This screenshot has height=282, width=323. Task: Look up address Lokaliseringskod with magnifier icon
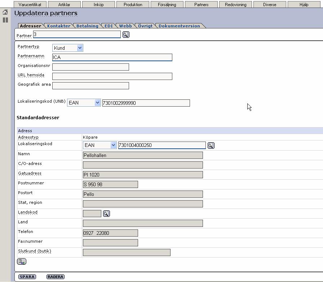click(211, 146)
